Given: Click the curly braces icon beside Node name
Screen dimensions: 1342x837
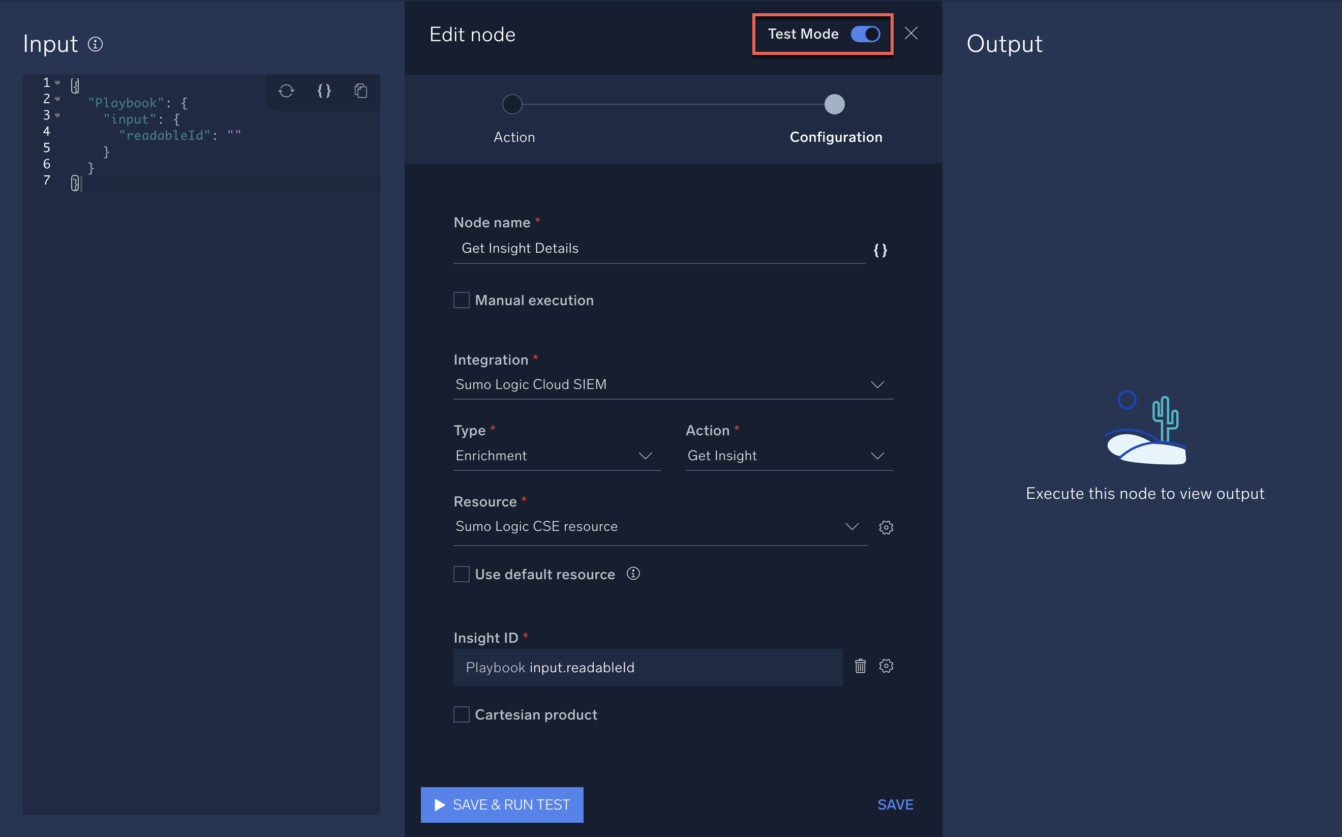Looking at the screenshot, I should click(x=880, y=250).
